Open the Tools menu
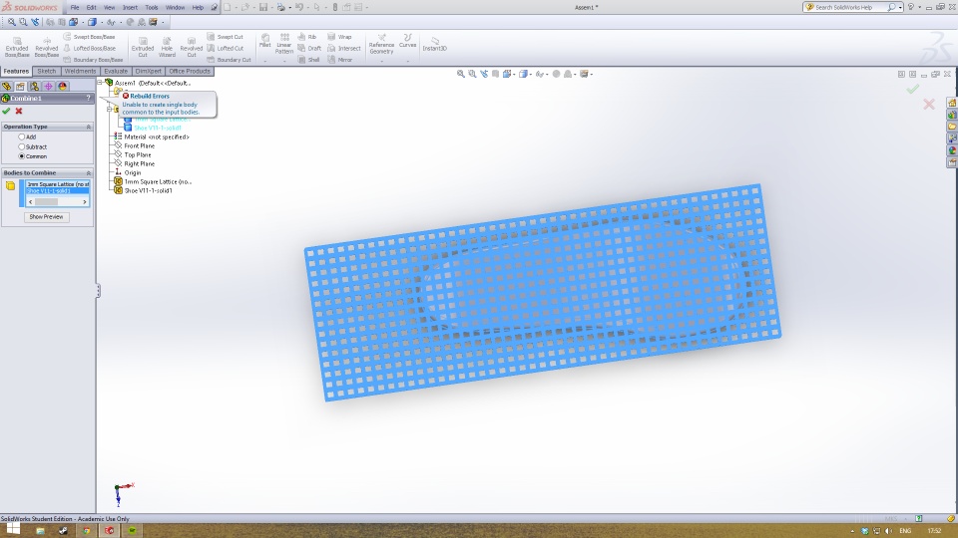 click(152, 7)
